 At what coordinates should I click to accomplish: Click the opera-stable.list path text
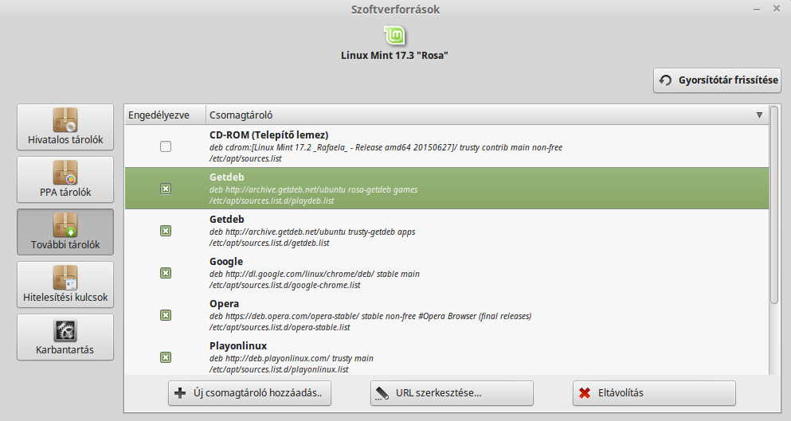280,327
